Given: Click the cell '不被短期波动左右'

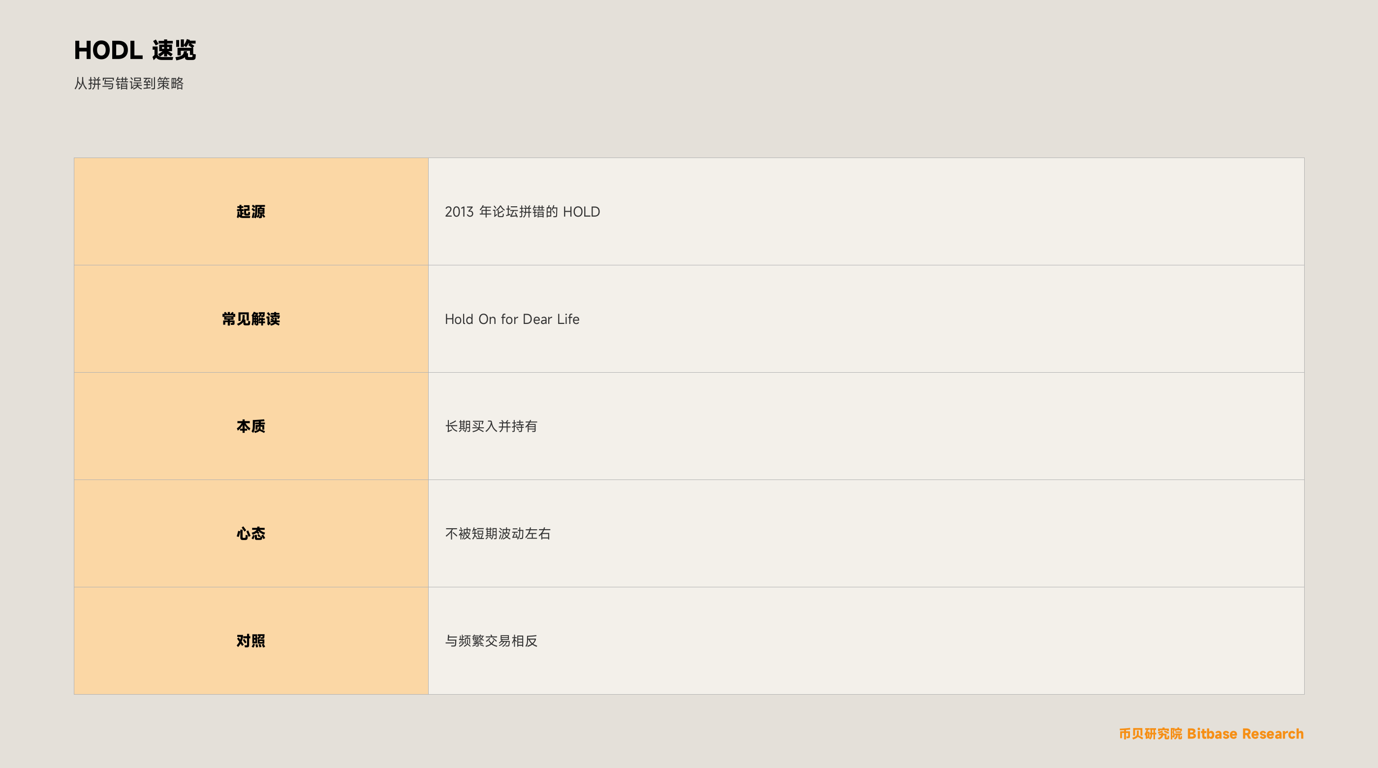Looking at the screenshot, I should coord(866,534).
